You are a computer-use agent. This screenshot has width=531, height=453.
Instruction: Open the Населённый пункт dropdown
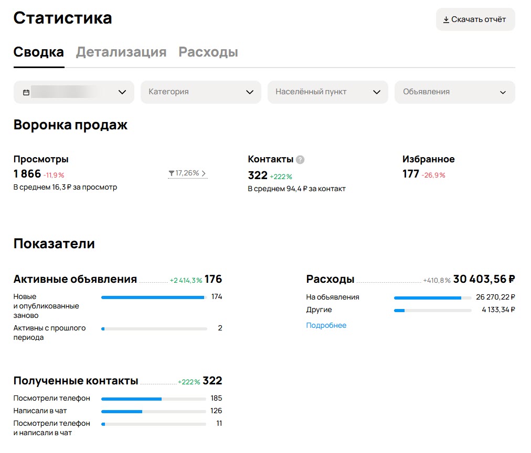[x=327, y=92]
